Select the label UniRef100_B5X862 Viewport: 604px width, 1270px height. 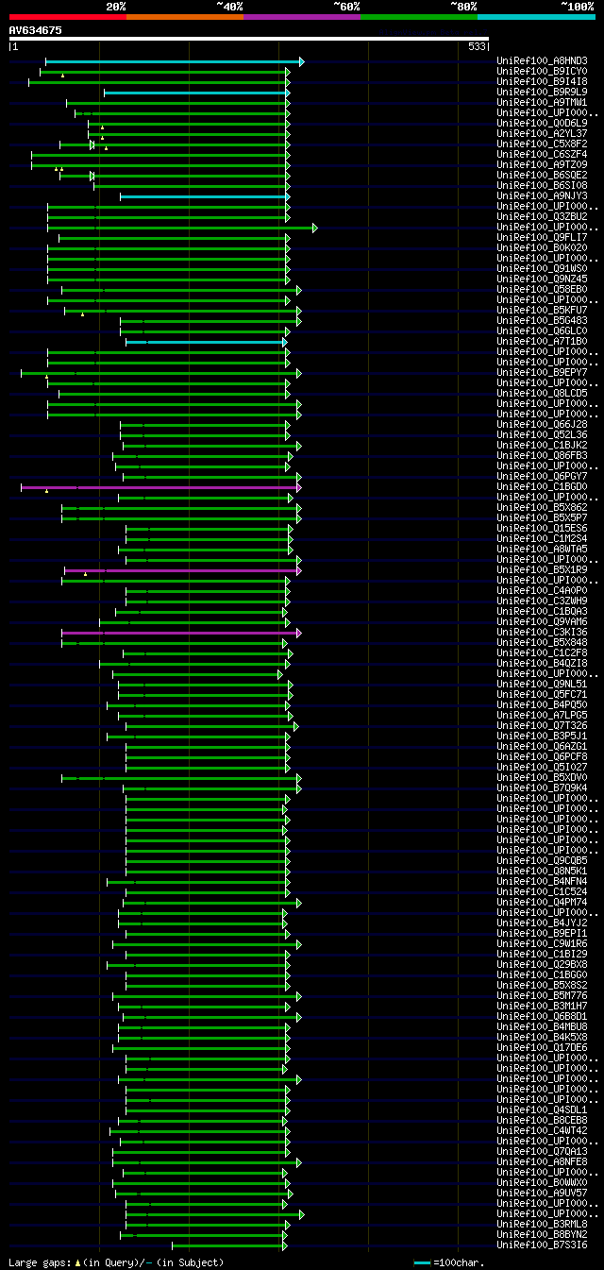pyautogui.click(x=542, y=508)
